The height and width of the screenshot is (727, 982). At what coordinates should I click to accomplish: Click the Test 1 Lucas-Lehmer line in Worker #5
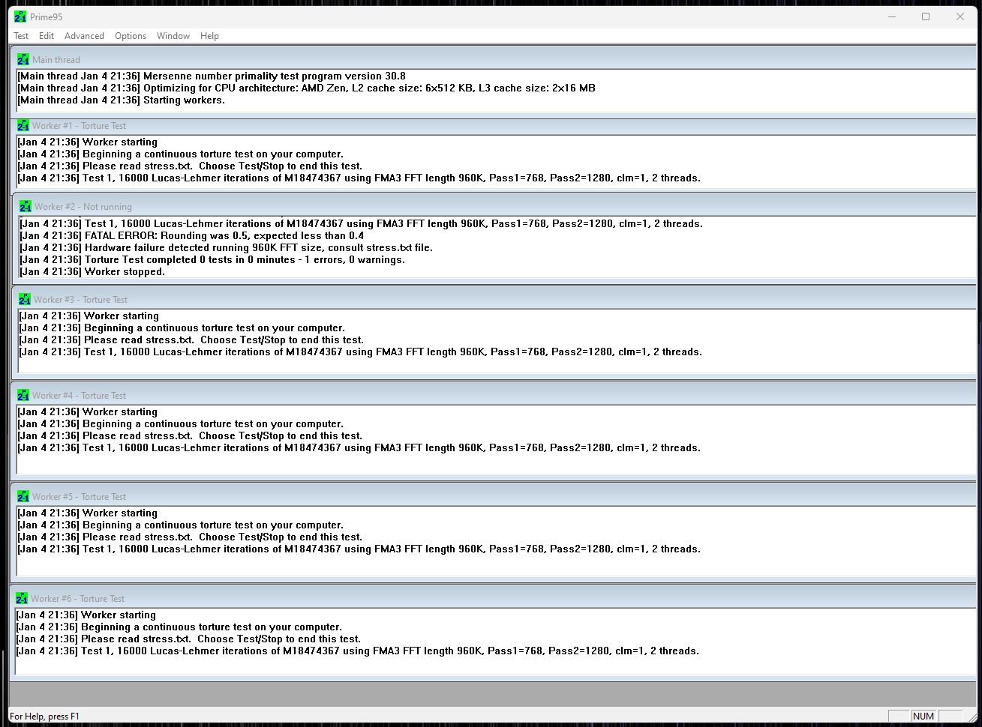click(359, 549)
